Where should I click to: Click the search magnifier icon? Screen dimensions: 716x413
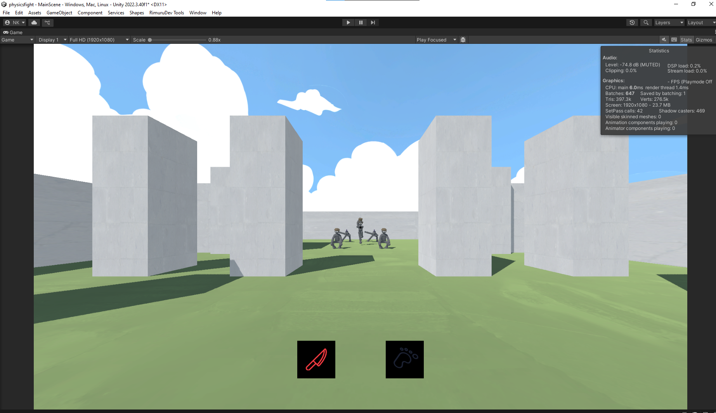click(x=646, y=22)
